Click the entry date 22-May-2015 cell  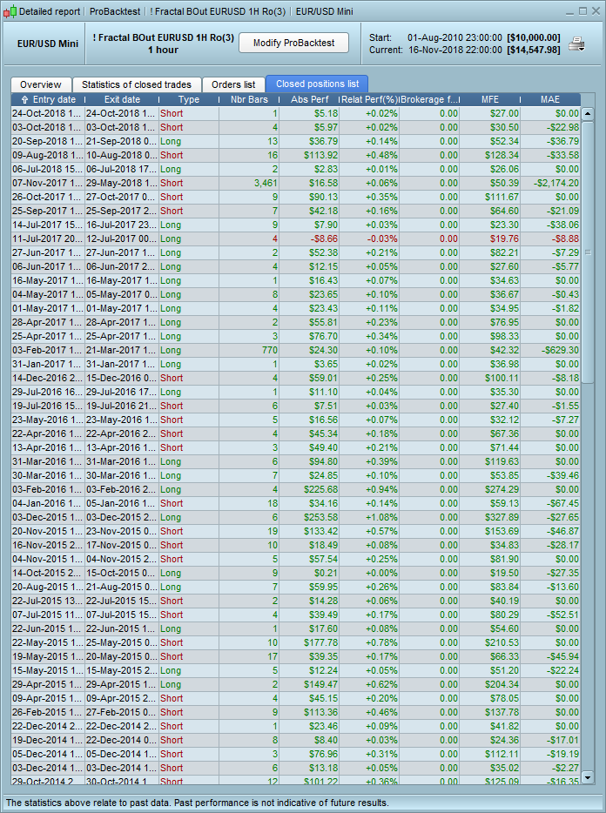[47, 643]
